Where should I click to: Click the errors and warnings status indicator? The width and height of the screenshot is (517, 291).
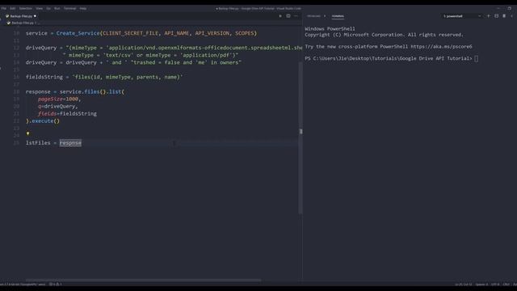(56, 284)
